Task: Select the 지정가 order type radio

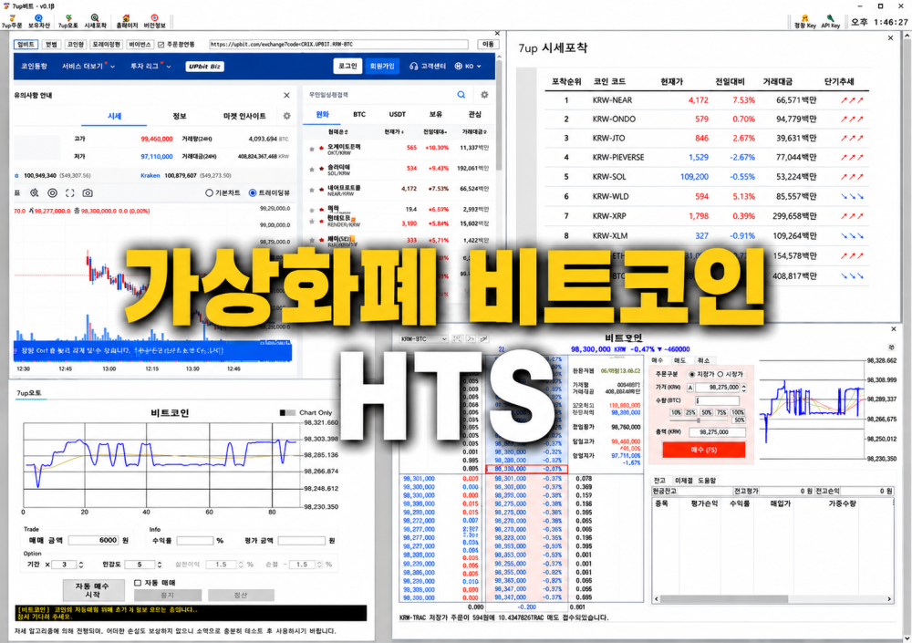Action: click(x=691, y=374)
